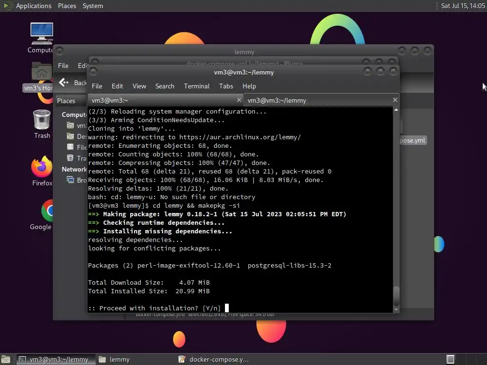This screenshot has width=487, height=365.
Task: Click the 'Making package: lemmy 0.18.2-1' line
Action: [217, 214]
